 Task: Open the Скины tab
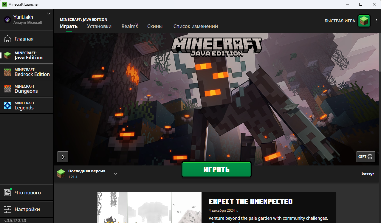pyautogui.click(x=155, y=26)
